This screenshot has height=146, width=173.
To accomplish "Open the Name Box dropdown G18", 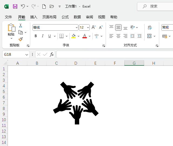I will pyautogui.click(x=27, y=55).
